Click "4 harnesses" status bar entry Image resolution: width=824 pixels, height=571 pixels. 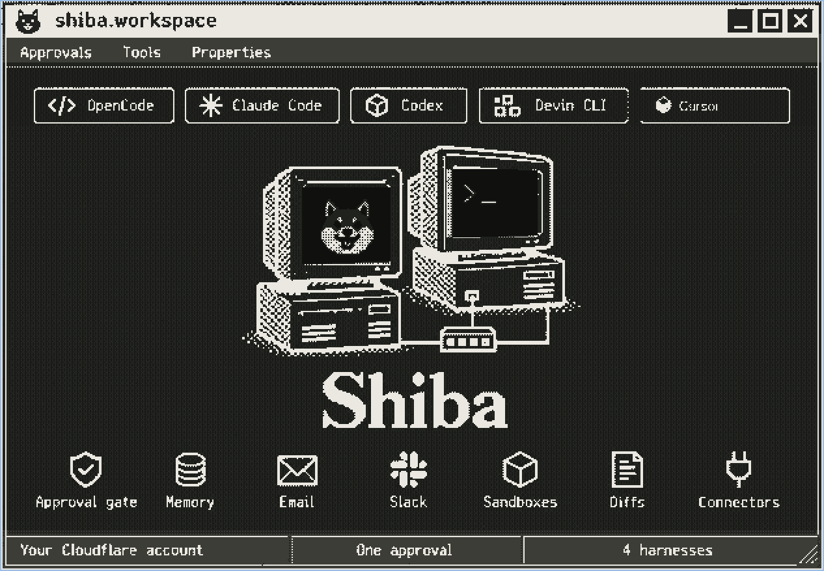click(x=668, y=550)
